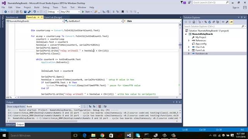Toggle the highlighted Preview Selected Items icon
248x139 pixels.
(231, 22)
